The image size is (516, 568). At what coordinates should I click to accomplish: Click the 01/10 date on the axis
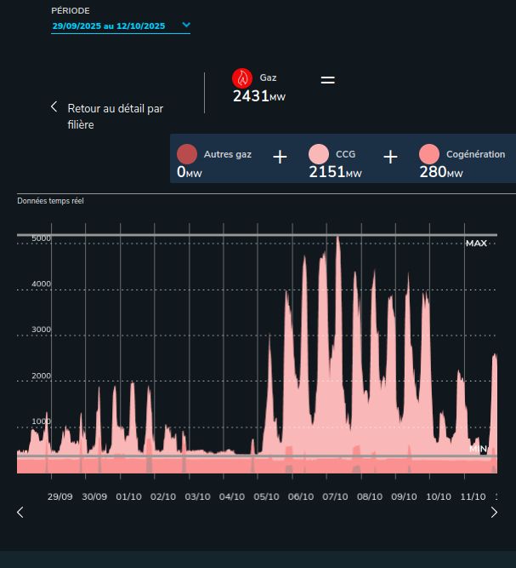pos(128,496)
